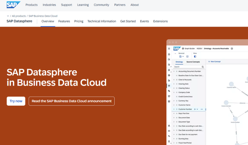Screen dimensions: 248x145
Task: Open the Learning menu
Action: [x=83, y=5]
